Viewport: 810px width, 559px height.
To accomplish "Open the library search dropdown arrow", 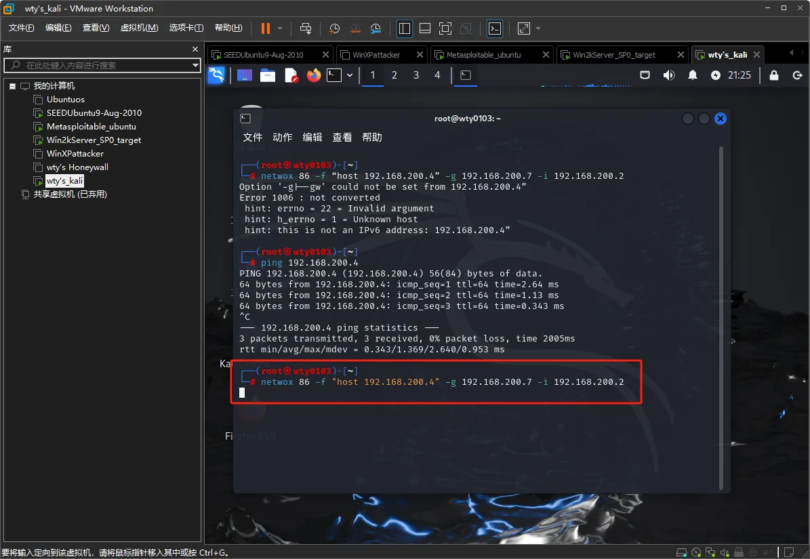I will (195, 65).
